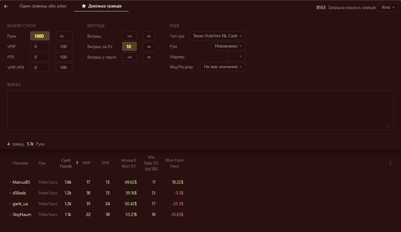Image resolution: width=401 pixels, height=232 pixels.
Task: Sort by the Cash Hands column header
Action: [66, 163]
